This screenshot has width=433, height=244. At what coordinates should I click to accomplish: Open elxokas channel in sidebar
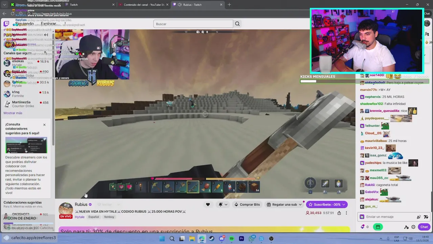(26, 63)
